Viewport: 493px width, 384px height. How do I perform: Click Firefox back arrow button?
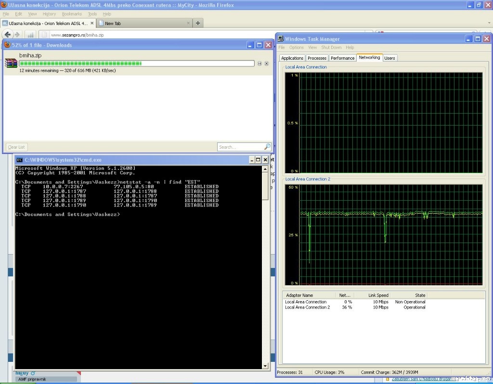pyautogui.click(x=8, y=35)
